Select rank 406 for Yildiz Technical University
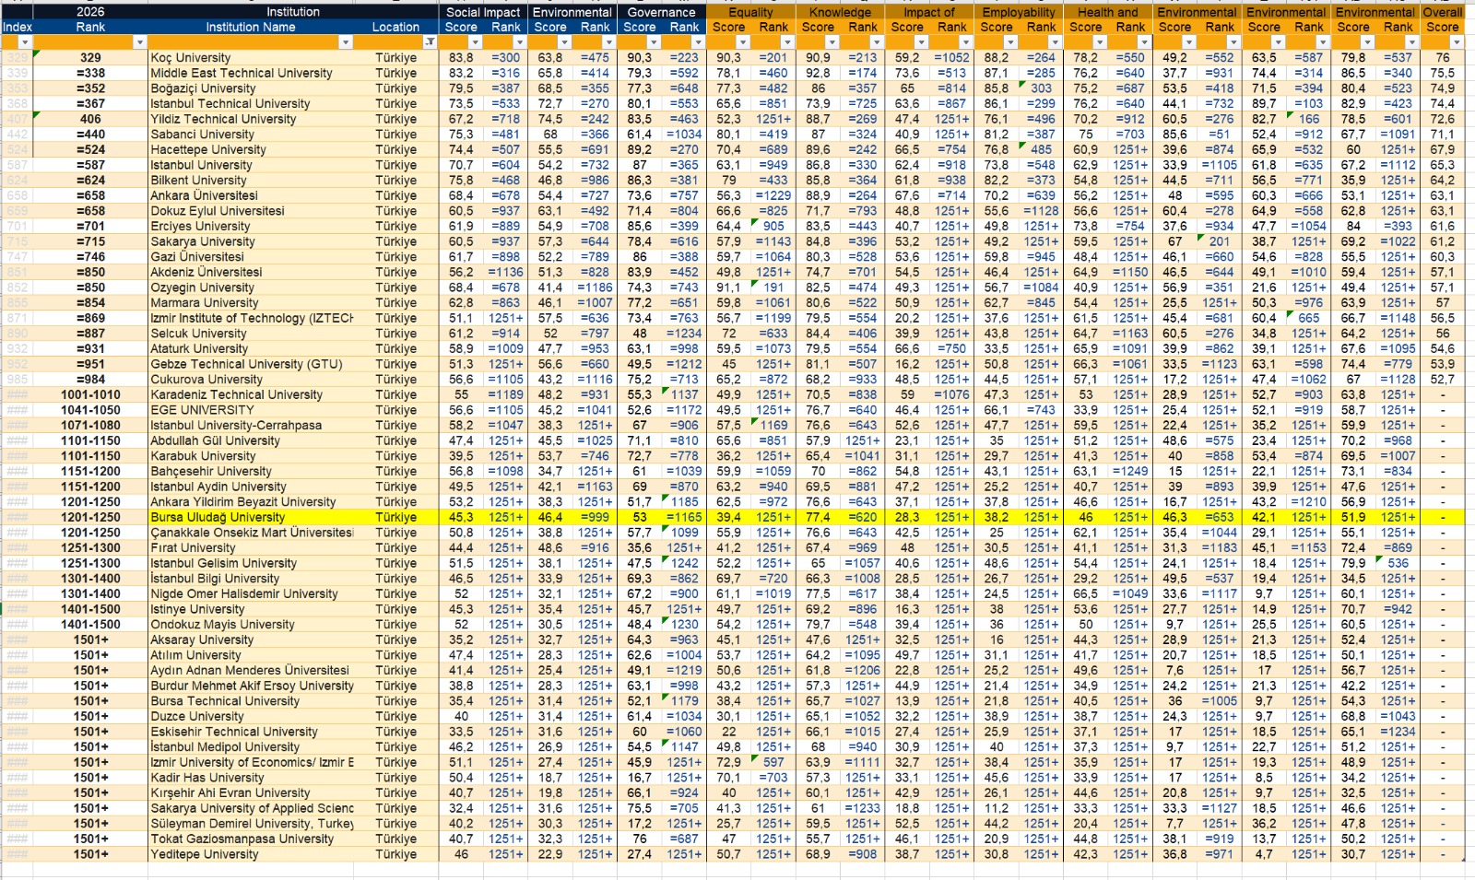 click(90, 119)
